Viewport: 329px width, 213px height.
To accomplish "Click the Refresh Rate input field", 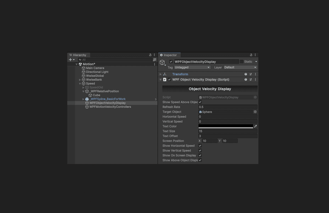I will tap(228, 107).
